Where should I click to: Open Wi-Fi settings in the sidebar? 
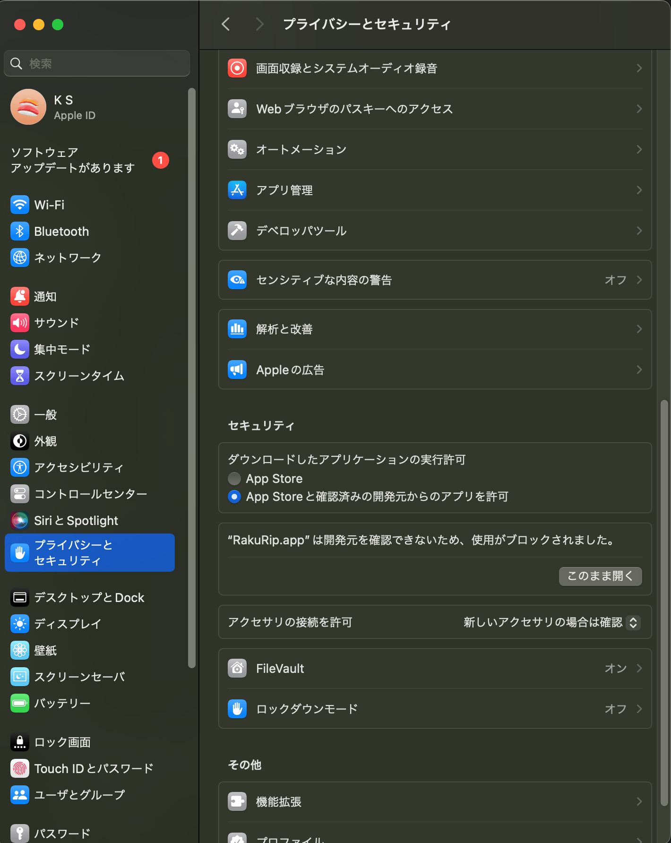pyautogui.click(x=49, y=205)
